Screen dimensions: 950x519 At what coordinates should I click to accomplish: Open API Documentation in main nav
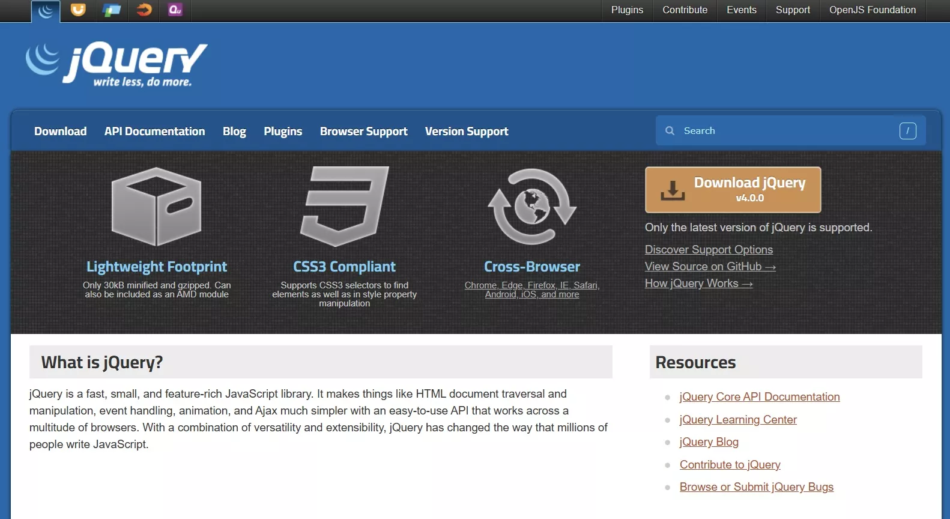pos(154,131)
